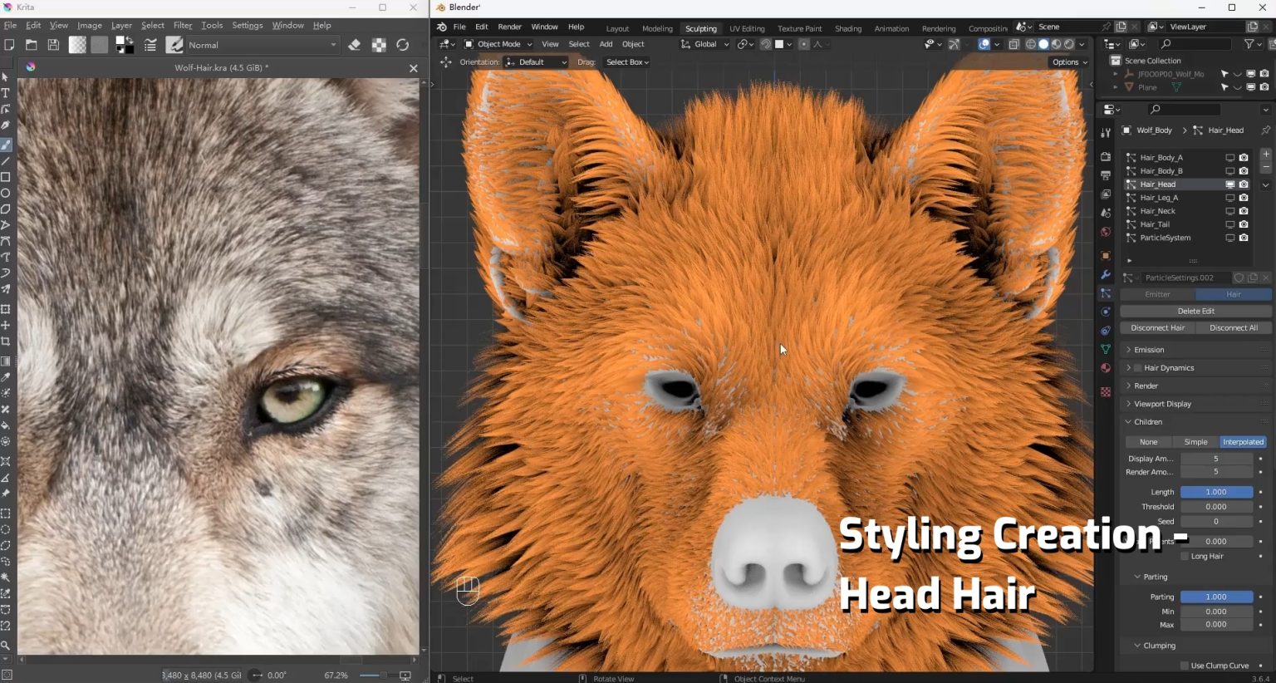Enable snapping via the magnet icon
This screenshot has width=1276, height=683.
(x=764, y=44)
